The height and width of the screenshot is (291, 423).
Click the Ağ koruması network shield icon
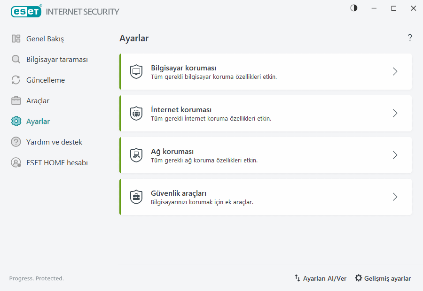click(136, 155)
